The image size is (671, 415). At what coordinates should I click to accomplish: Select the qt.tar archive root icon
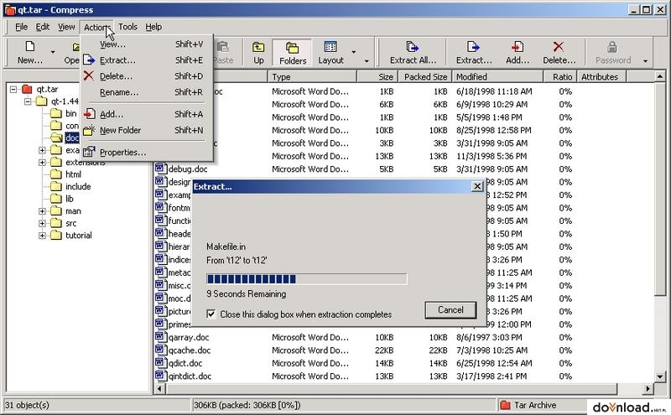[27, 89]
